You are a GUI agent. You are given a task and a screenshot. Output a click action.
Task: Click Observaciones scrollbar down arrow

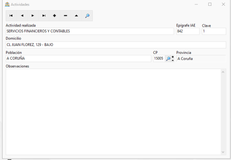tap(223, 152)
